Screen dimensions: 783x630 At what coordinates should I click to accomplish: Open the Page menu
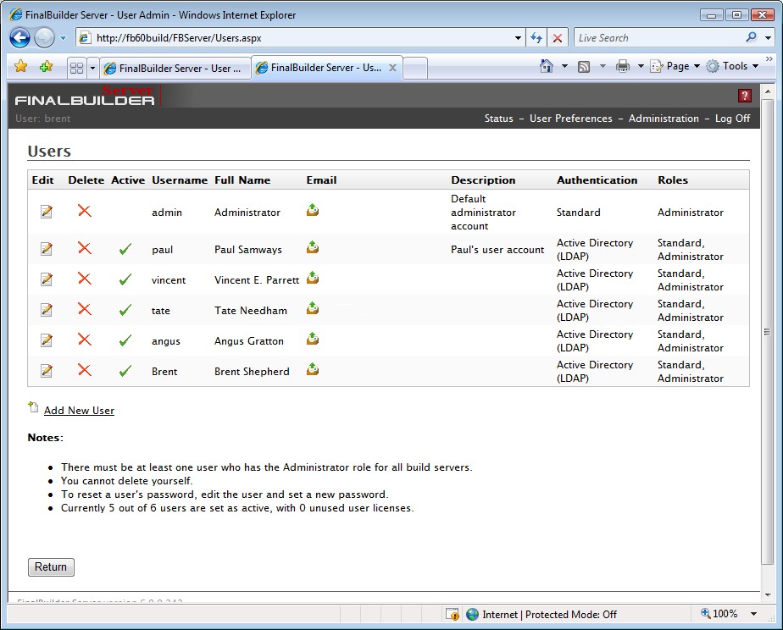click(x=675, y=66)
